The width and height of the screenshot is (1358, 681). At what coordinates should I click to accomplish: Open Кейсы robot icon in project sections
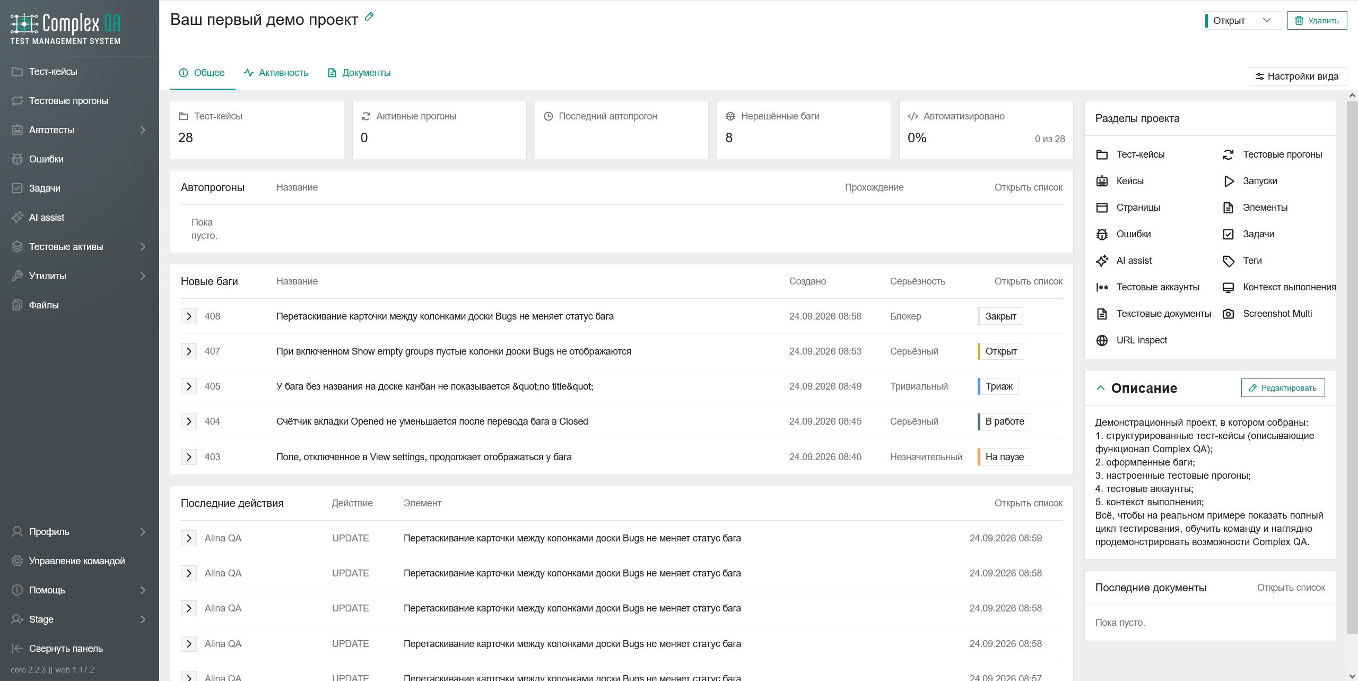coord(1102,181)
